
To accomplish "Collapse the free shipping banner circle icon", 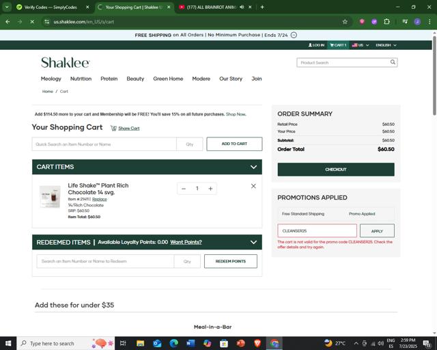I will 294,35.
